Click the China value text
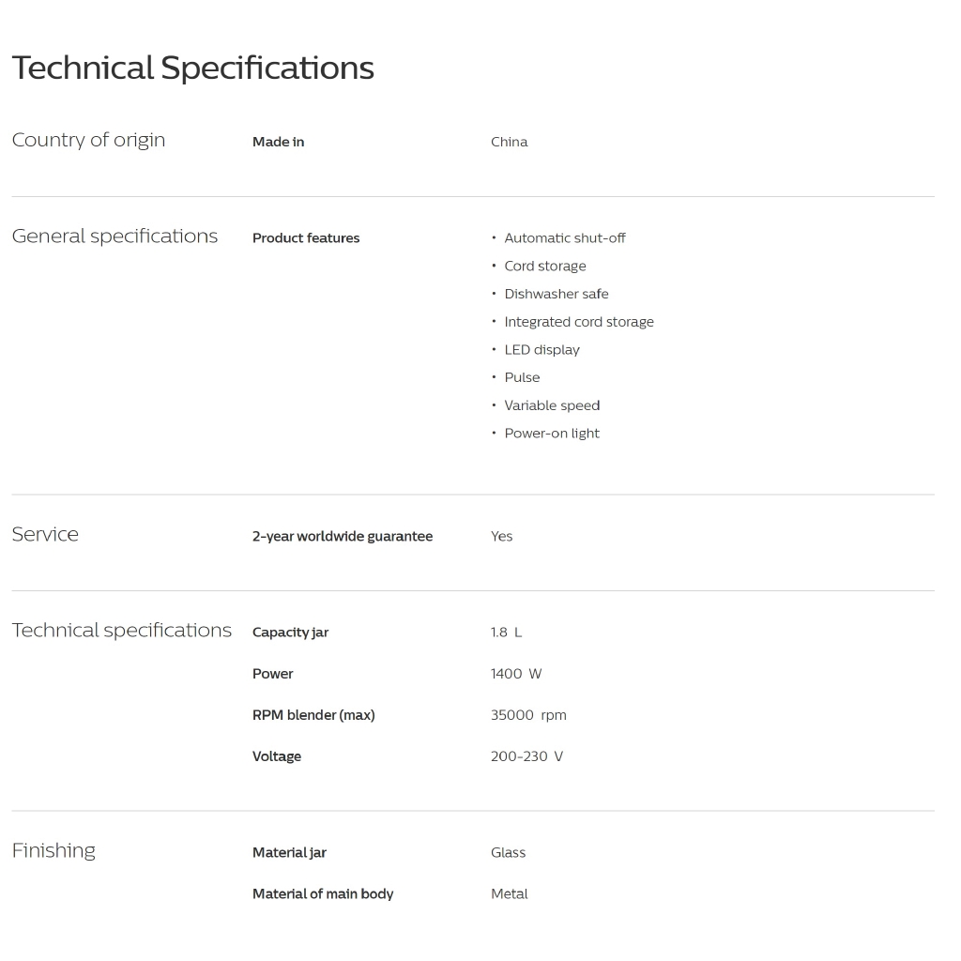This screenshot has height=961, width=961. [x=509, y=142]
